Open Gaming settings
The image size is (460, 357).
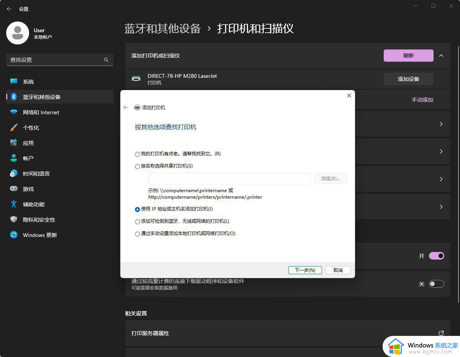point(60,189)
